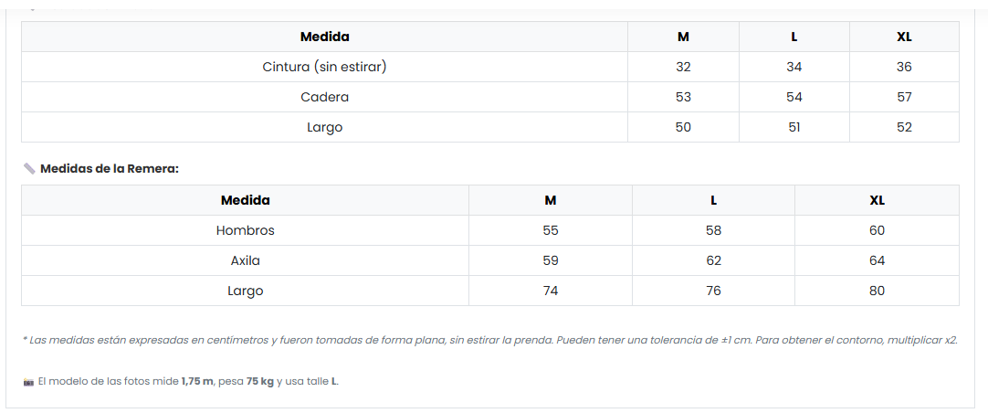Click the XL column header in the Remera table

tap(877, 200)
